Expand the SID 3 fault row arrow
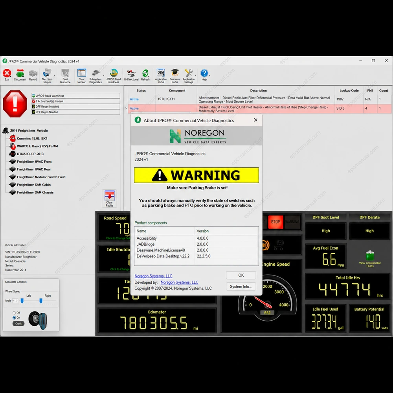Screen dimensions: 393x393 126,108
